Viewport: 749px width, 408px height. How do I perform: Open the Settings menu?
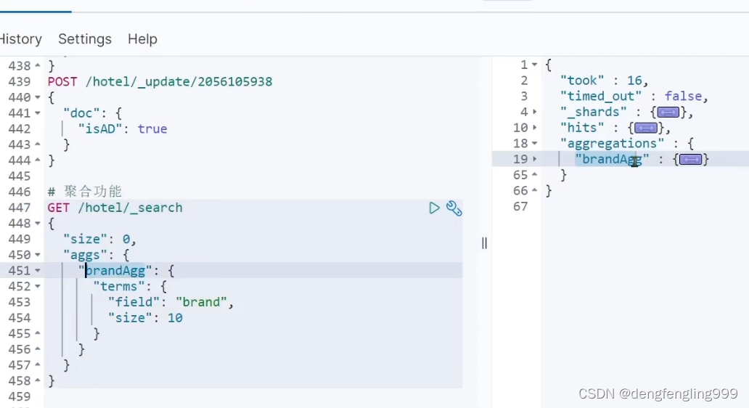pos(85,39)
